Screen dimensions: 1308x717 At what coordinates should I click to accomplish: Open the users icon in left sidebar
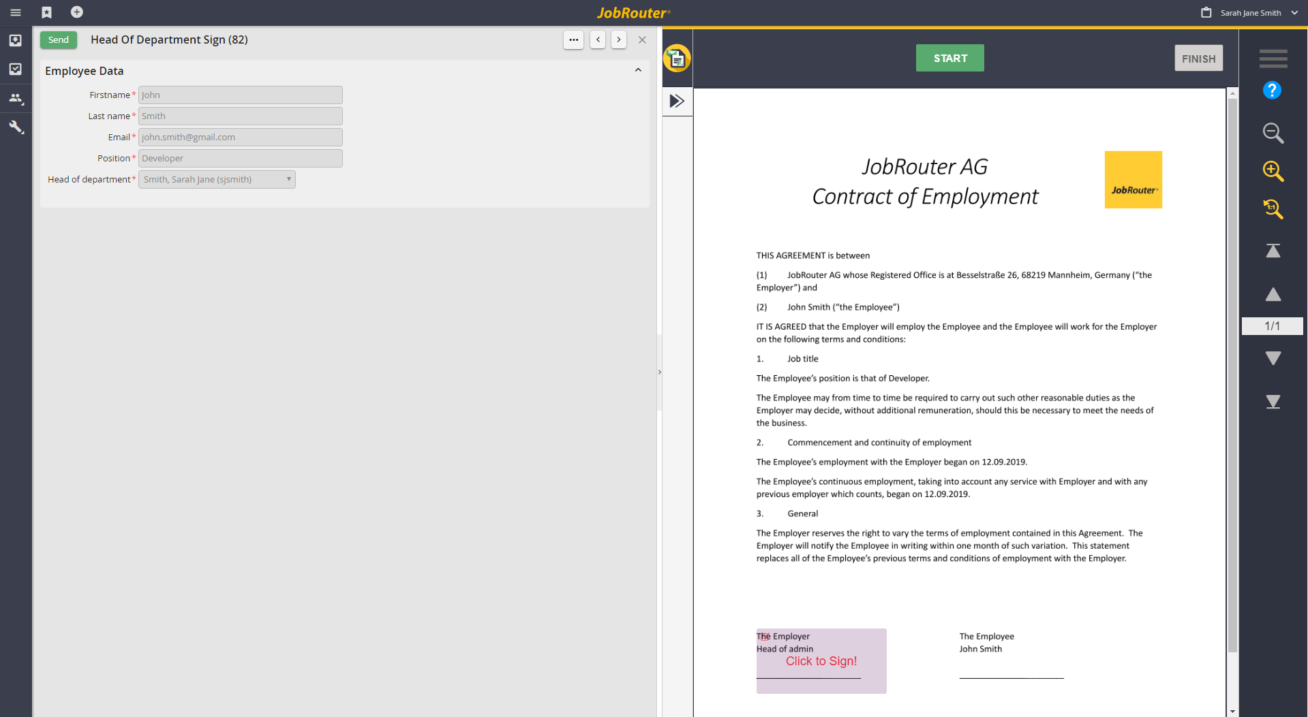pos(15,98)
